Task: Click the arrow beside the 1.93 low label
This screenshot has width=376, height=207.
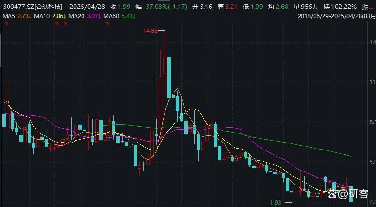Action: 288,203
